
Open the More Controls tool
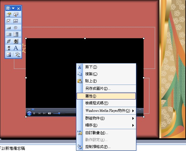click(17, 55)
